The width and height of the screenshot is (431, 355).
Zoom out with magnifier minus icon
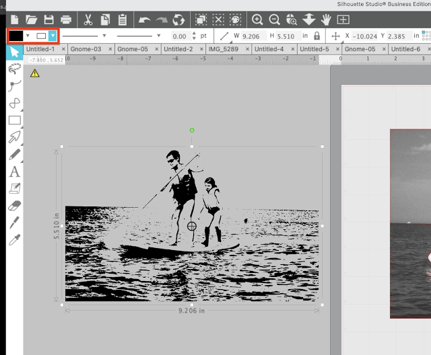[274, 19]
